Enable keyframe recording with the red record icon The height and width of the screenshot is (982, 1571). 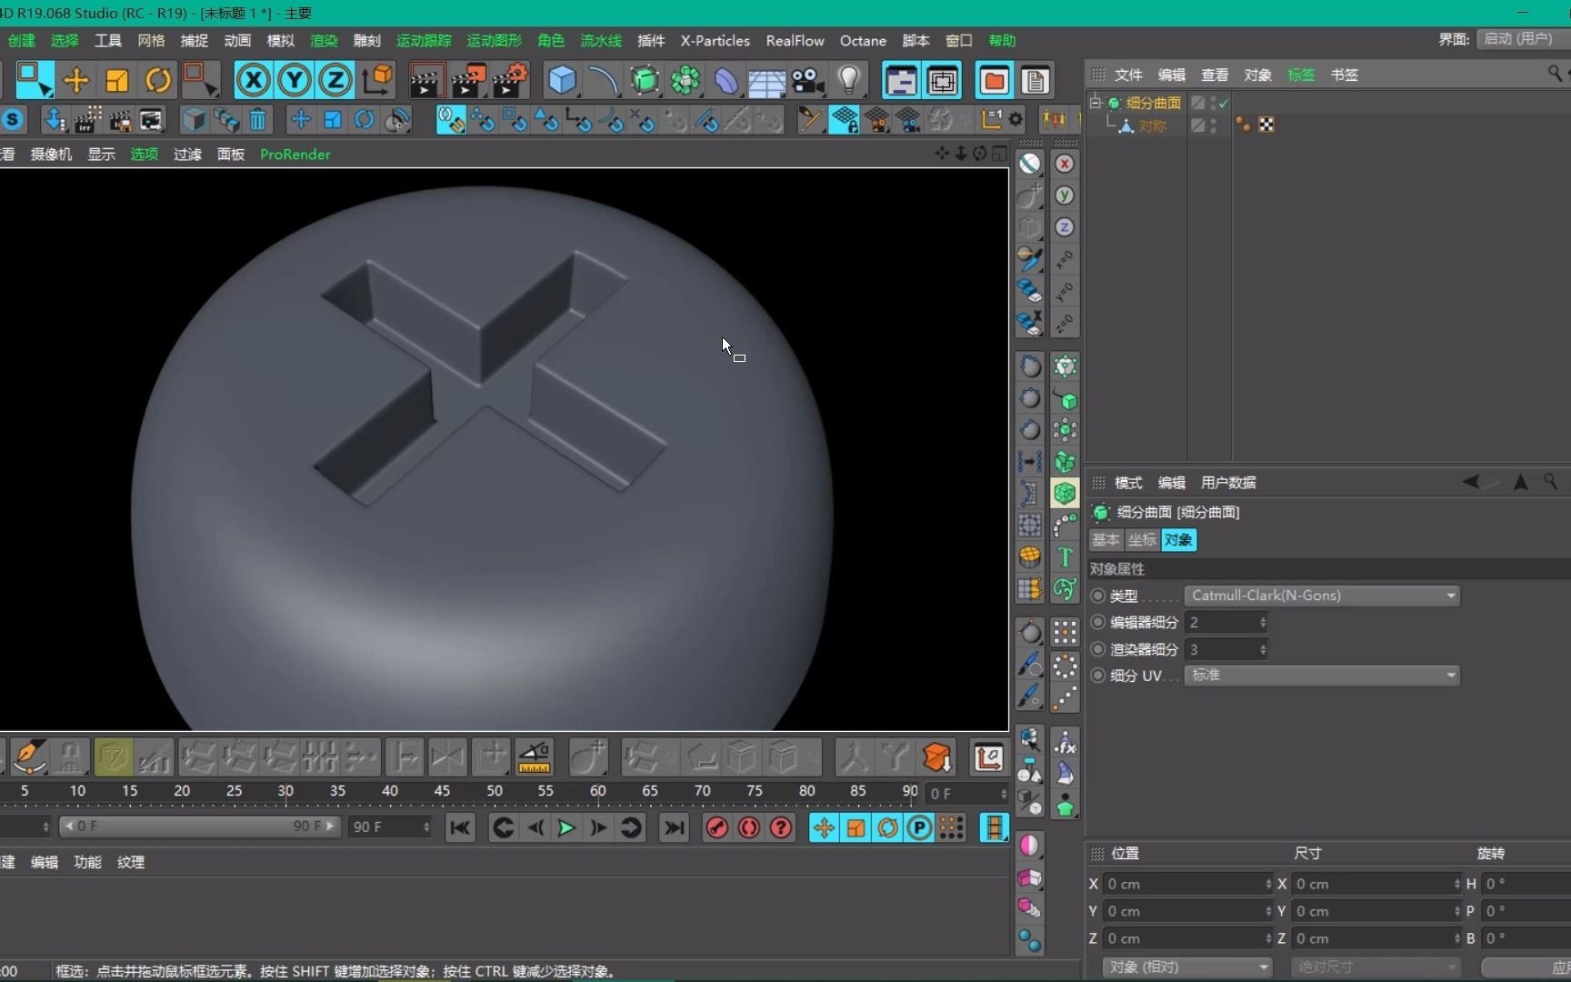716,827
